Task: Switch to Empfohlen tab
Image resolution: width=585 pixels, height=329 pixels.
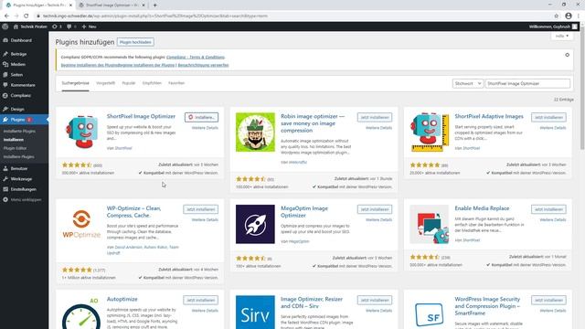Action: click(152, 83)
